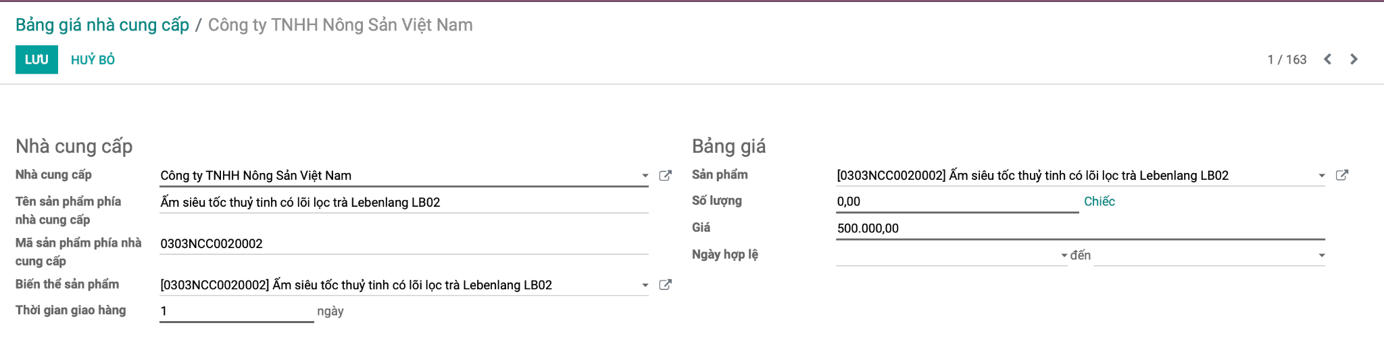Expand Biến thể sản phẩm dropdown arrow
This screenshot has height=340, width=1384.
(x=645, y=285)
